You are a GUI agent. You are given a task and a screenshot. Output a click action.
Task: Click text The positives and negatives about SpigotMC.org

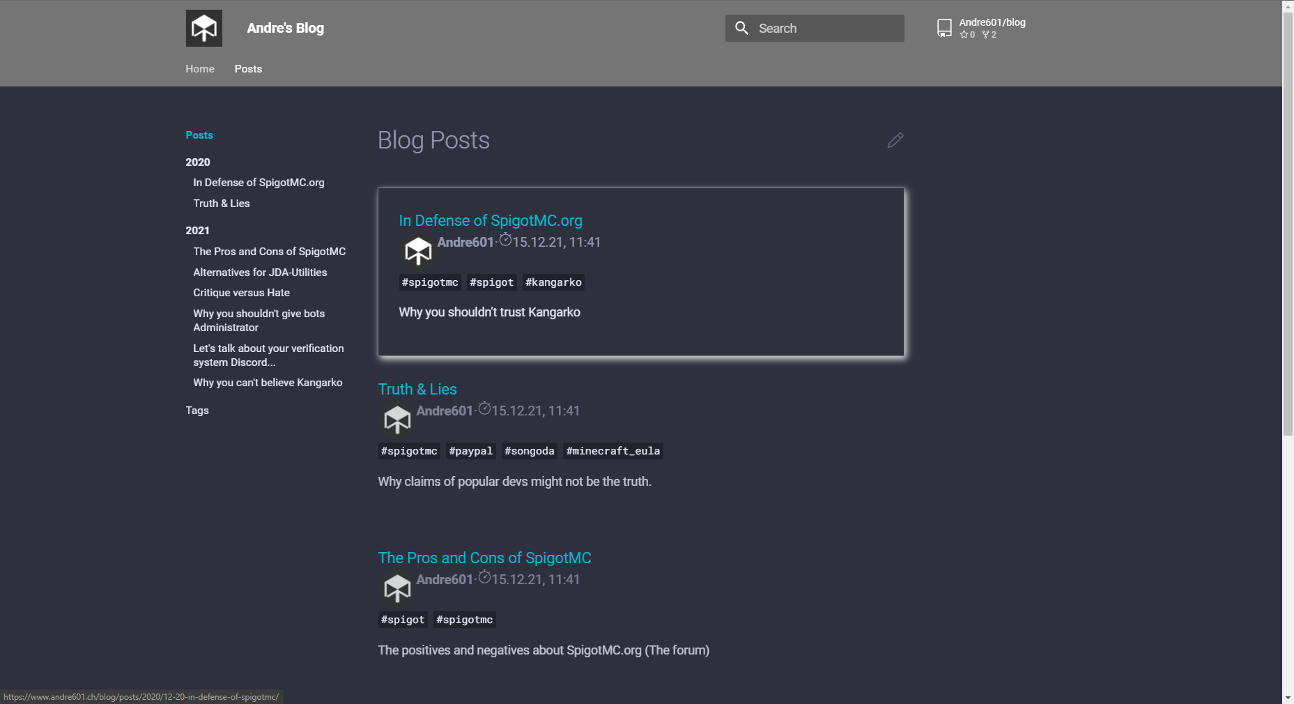pyautogui.click(x=544, y=650)
